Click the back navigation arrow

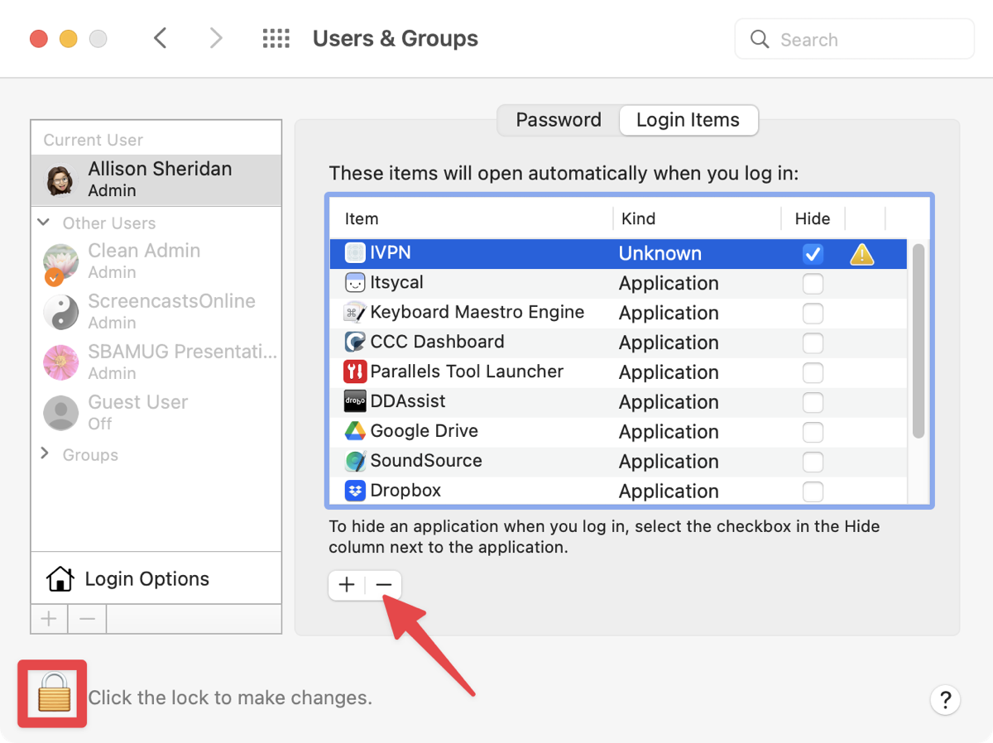[161, 39]
